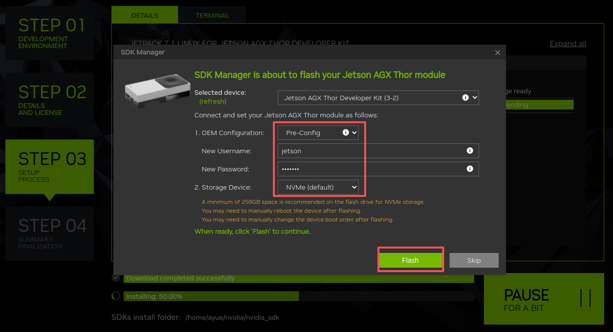Click info icon in OEM Configuration dropdown
Viewport: 613px width, 332px height.
tap(346, 133)
